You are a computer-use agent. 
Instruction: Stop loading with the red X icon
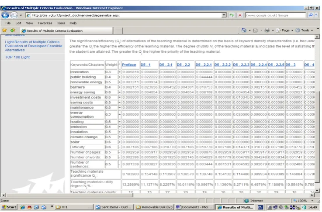pyautogui.click(x=240, y=15)
